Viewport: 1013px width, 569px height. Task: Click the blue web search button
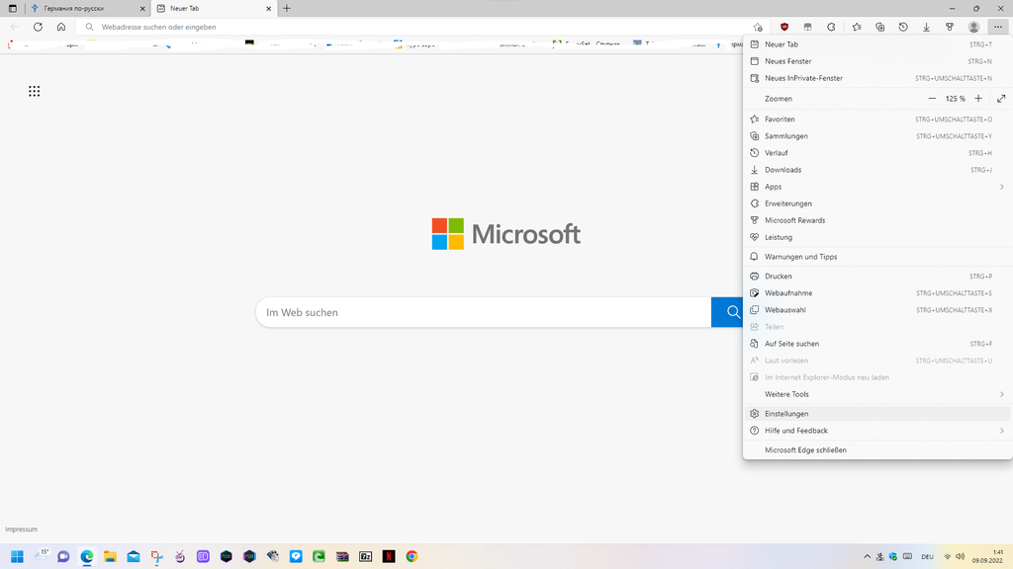point(727,312)
